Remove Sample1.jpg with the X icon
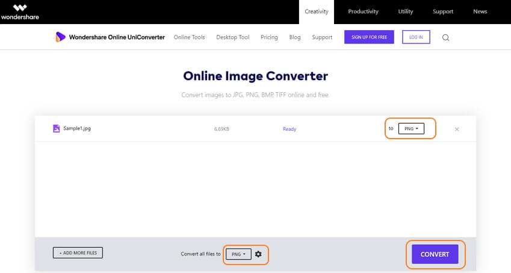The width and height of the screenshot is (511, 273). tap(457, 129)
